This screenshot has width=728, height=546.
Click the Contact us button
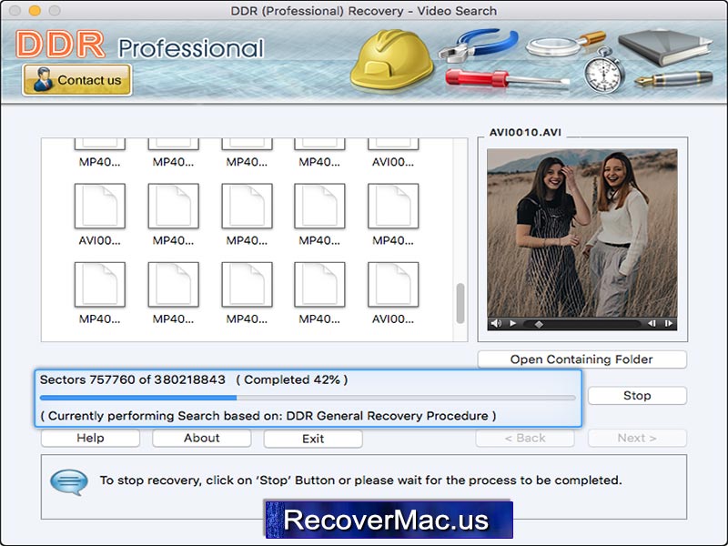[77, 80]
